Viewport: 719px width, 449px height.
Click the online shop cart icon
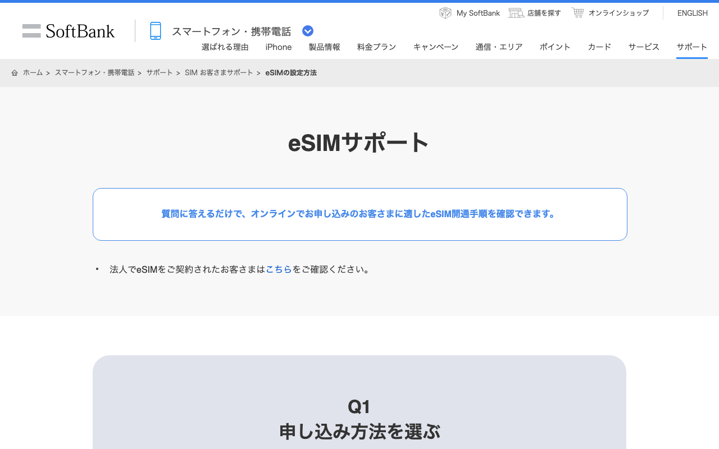(577, 12)
